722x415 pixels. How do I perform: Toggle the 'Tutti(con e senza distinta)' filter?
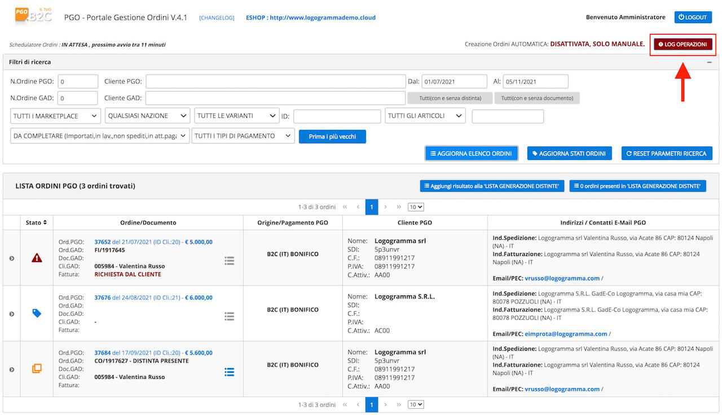[450, 98]
